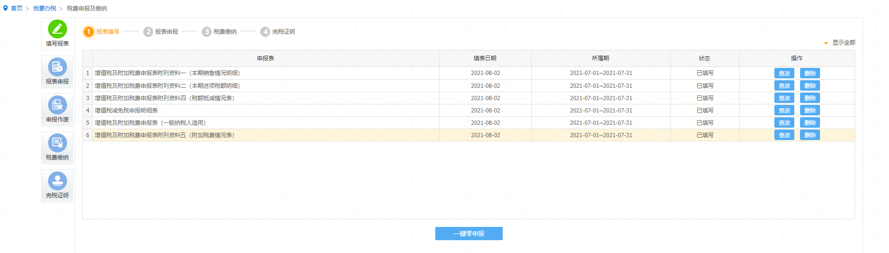The width and height of the screenshot is (889, 253).
Task: Click step 2 报表申报 circle icon
Action: pos(148,32)
